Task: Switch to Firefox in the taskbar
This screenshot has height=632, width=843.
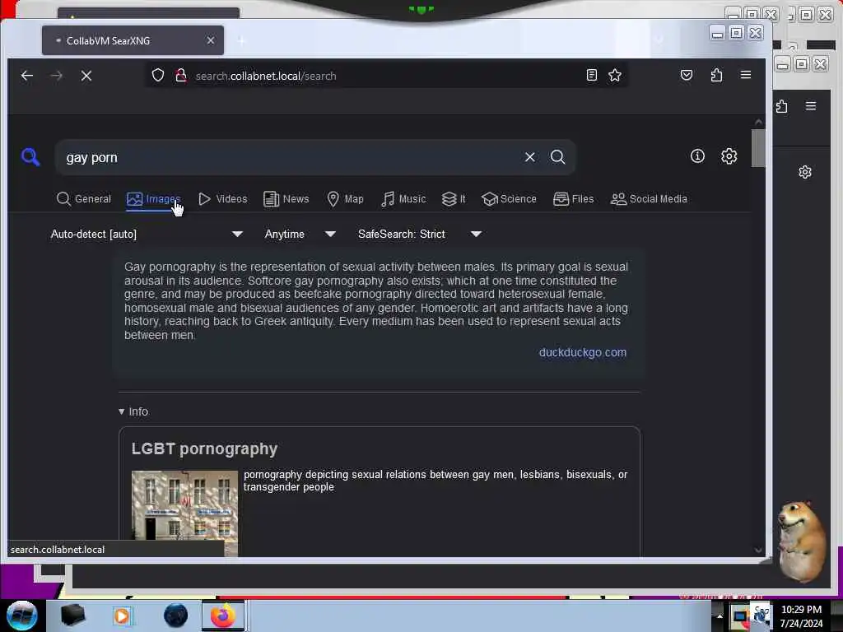Action: pyautogui.click(x=223, y=616)
